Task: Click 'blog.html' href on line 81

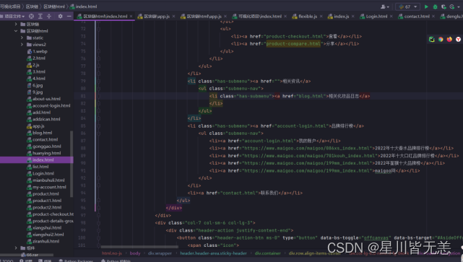Action: pyautogui.click(x=311, y=96)
